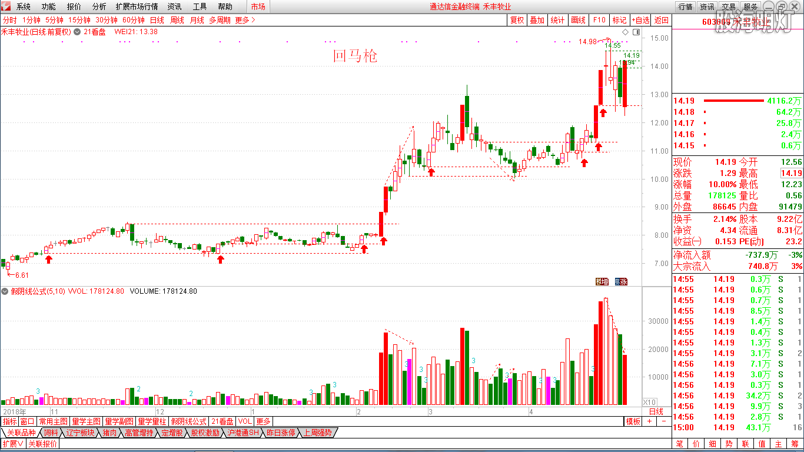804x452 pixels.
Task: Select the 沪港通SH tab
Action: click(243, 433)
